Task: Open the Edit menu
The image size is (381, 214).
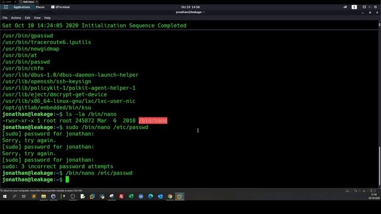Action: [27, 18]
